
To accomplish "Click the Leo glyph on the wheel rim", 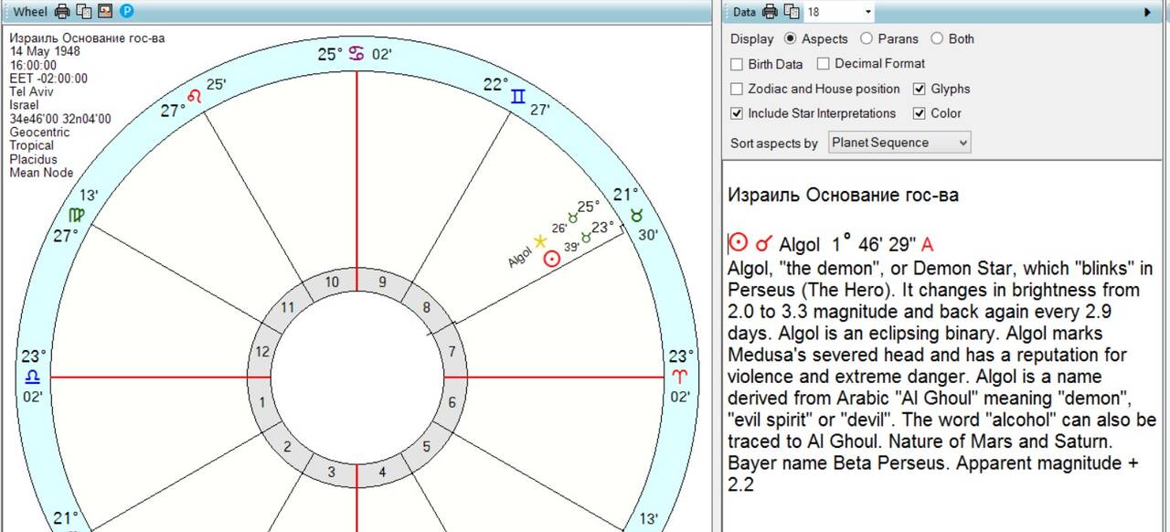I will [194, 94].
